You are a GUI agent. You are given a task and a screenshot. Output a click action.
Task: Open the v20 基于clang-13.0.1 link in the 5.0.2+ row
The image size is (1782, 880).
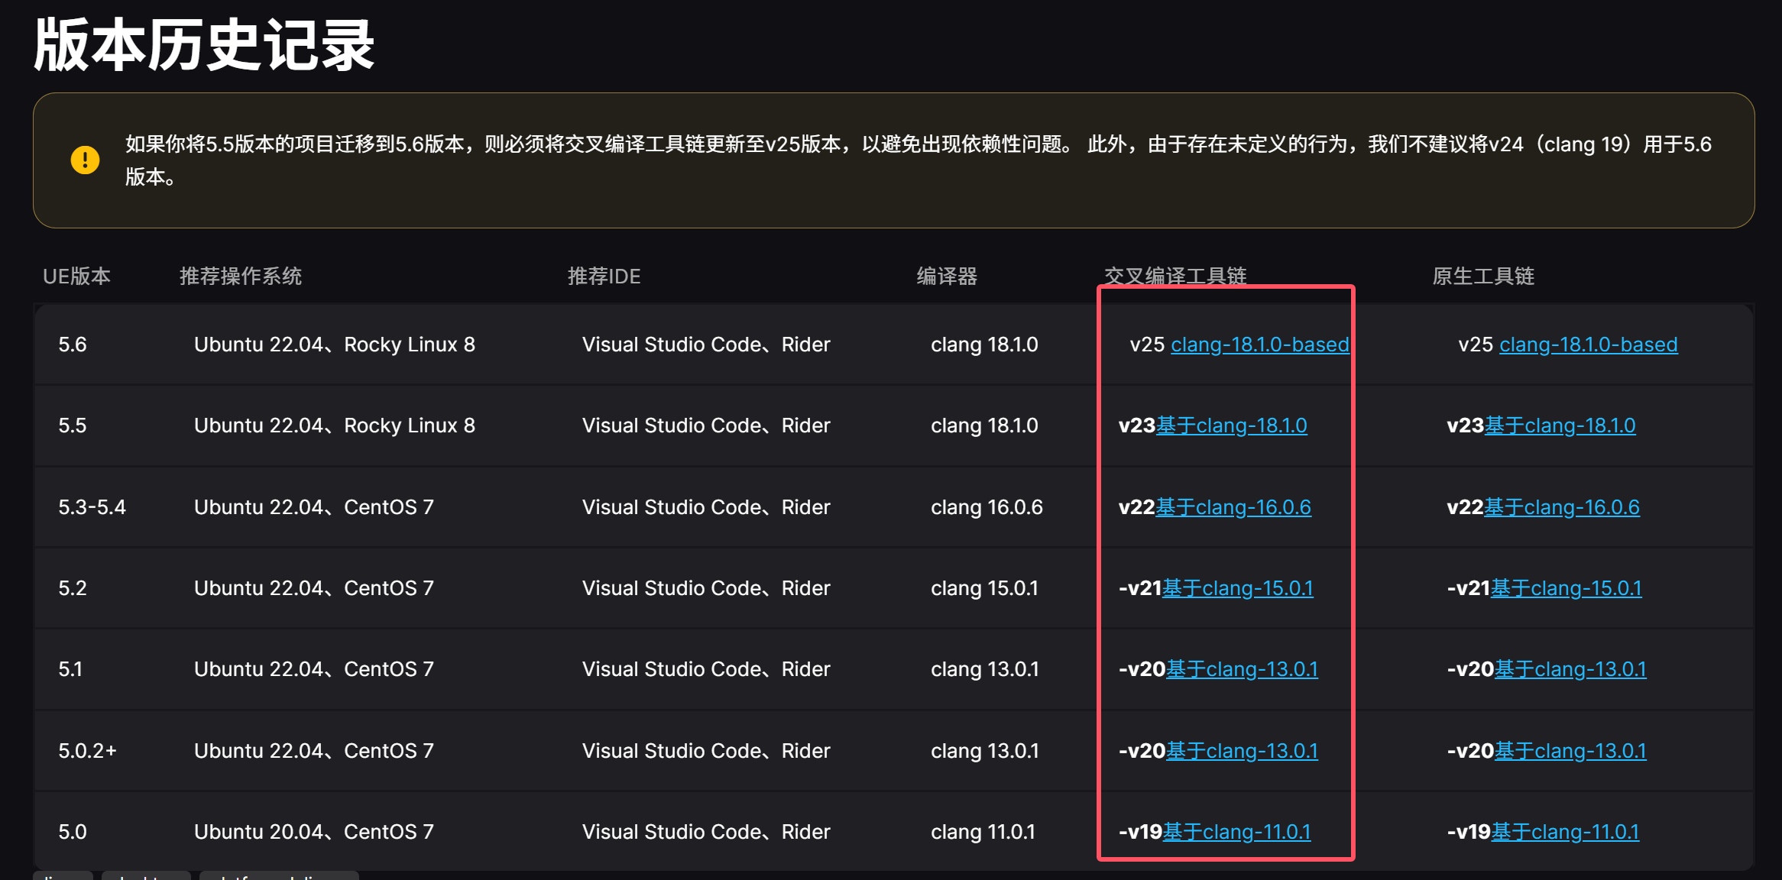1242,751
